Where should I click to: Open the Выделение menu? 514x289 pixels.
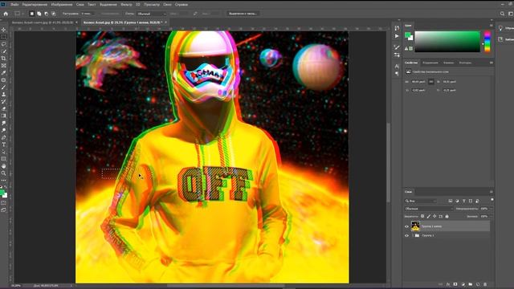pyautogui.click(x=108, y=5)
